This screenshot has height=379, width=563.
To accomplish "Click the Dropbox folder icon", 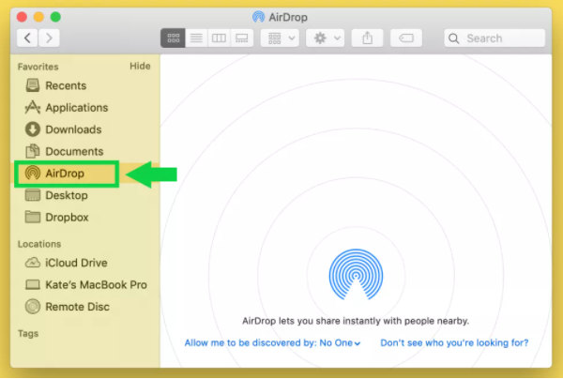I will (x=33, y=217).
